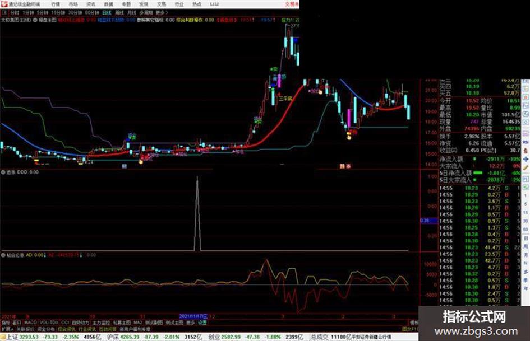Open the 多周期 multi-period view

(x=146, y=13)
